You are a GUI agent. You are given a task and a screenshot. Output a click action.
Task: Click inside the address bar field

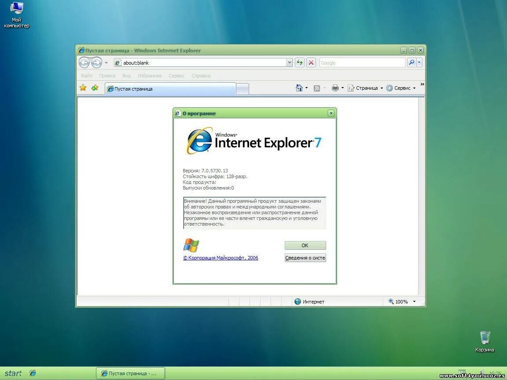pos(198,62)
